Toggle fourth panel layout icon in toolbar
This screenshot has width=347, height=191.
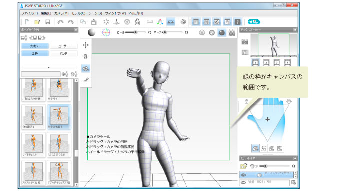tap(227, 22)
